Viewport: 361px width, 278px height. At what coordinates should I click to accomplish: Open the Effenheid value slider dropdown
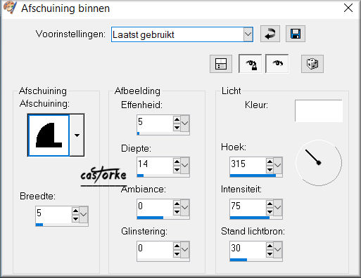[x=185, y=123]
